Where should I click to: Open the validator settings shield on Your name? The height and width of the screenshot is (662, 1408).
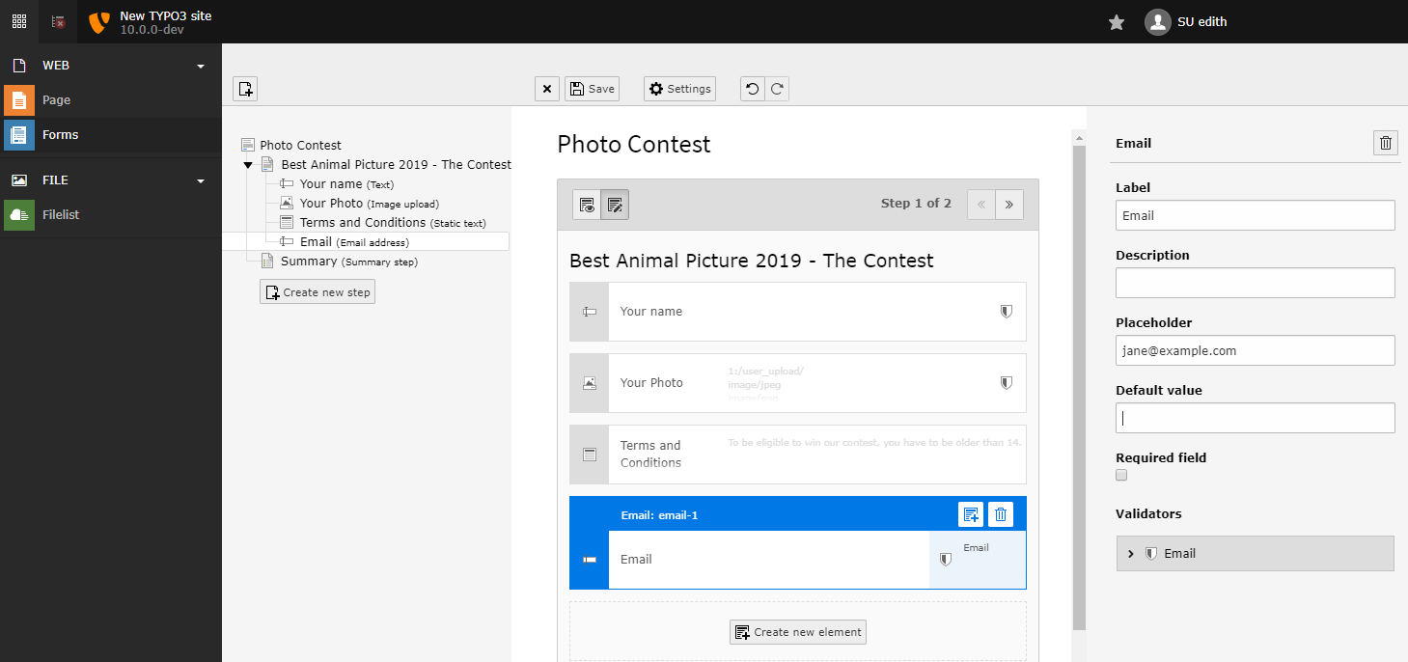(1006, 311)
